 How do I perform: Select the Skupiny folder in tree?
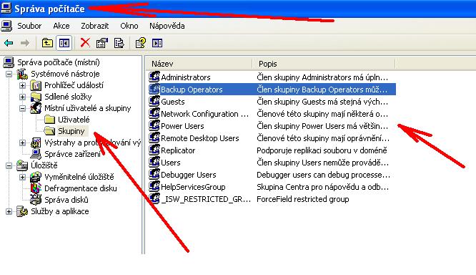(71, 131)
